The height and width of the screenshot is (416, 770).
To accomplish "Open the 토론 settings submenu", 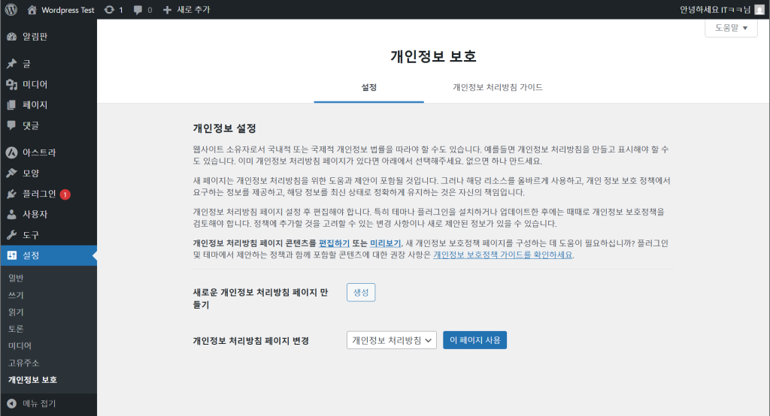I will pyautogui.click(x=17, y=329).
